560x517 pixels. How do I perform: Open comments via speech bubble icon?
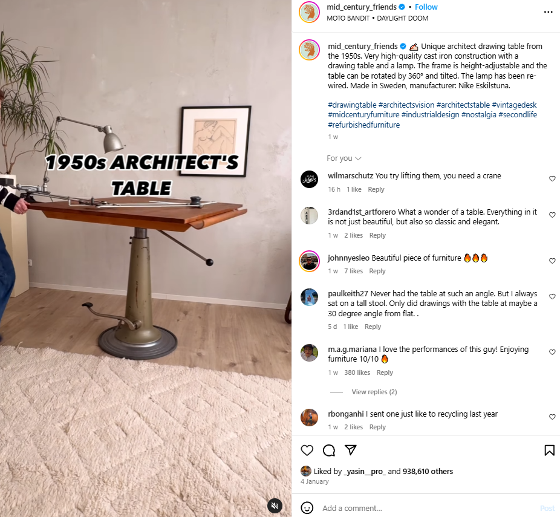click(x=328, y=450)
